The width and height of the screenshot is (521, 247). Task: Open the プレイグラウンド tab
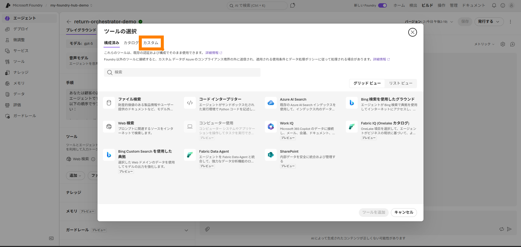(x=81, y=30)
